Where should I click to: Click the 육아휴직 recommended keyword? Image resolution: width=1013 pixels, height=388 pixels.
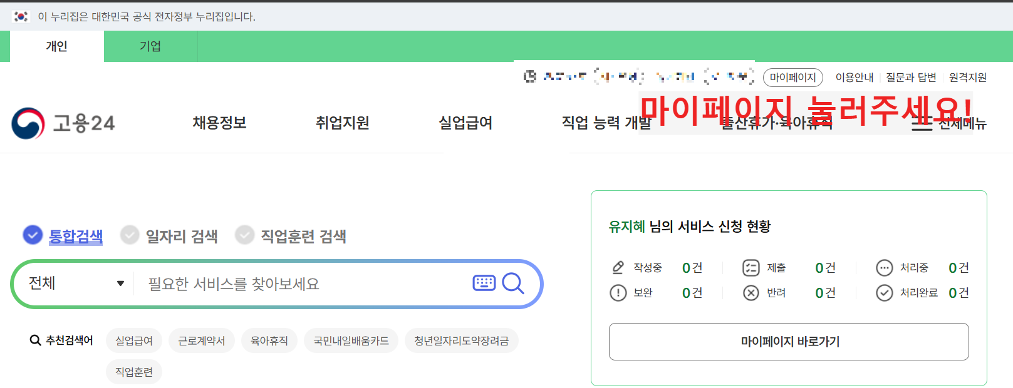click(x=269, y=340)
